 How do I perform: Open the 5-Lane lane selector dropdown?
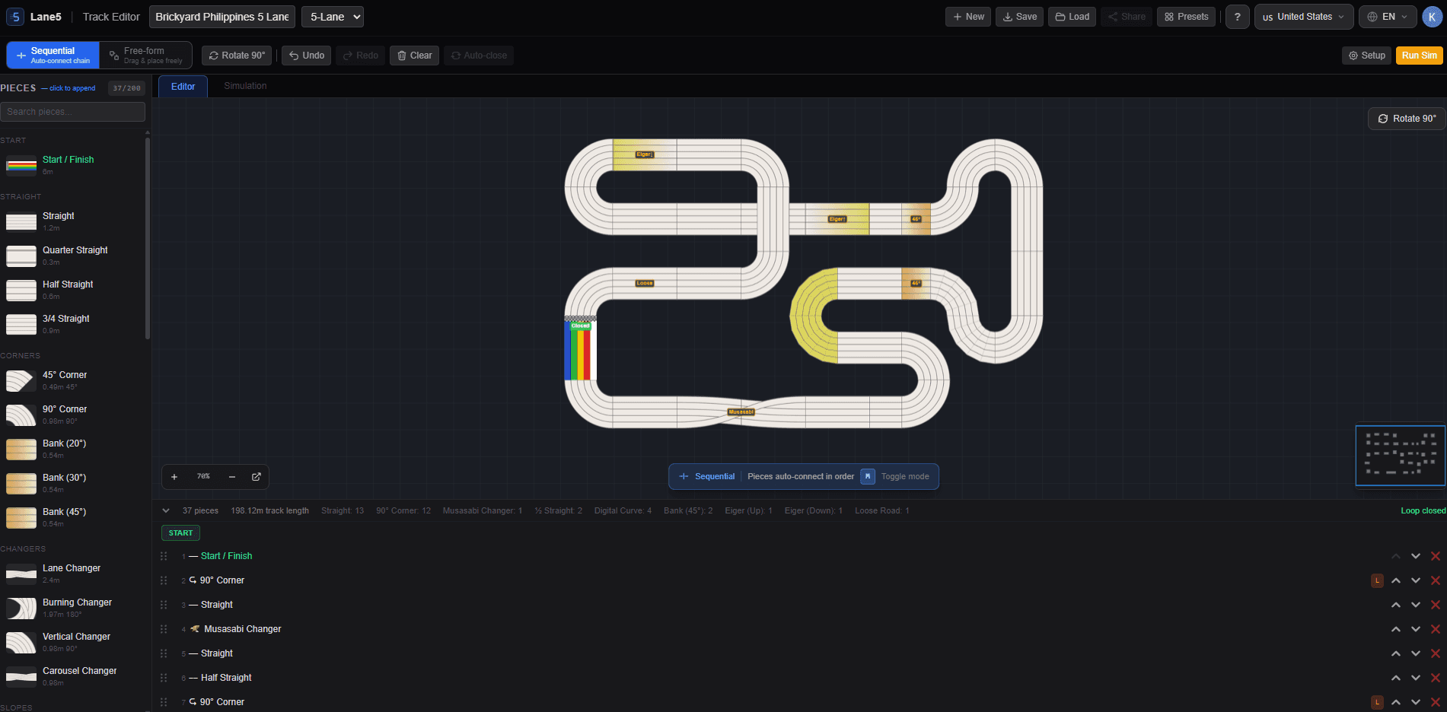pyautogui.click(x=332, y=16)
